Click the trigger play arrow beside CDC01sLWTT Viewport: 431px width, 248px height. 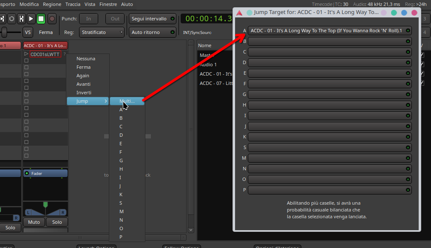click(x=26, y=54)
